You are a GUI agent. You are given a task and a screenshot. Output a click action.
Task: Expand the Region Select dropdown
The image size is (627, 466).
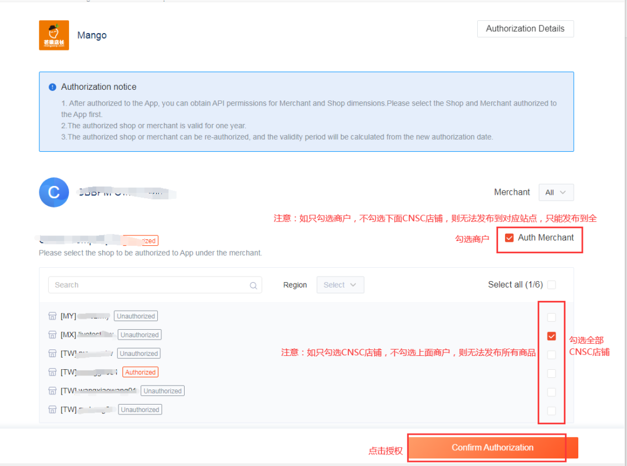tap(340, 285)
